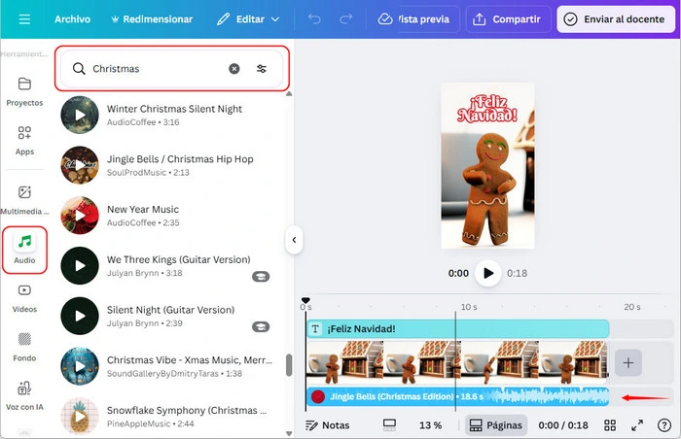681x439 pixels.
Task: Select the ¡Feliz Navidad! text track
Action: [x=458, y=329]
